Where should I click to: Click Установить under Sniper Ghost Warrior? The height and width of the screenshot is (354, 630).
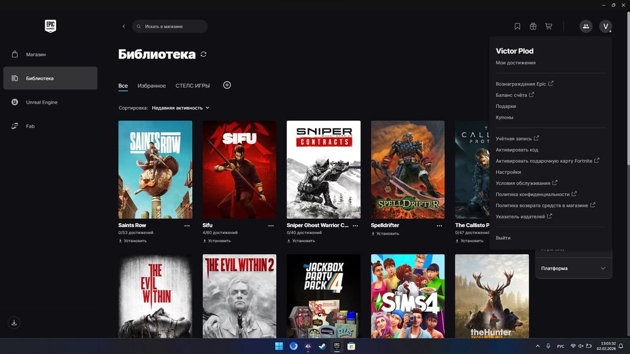(301, 241)
